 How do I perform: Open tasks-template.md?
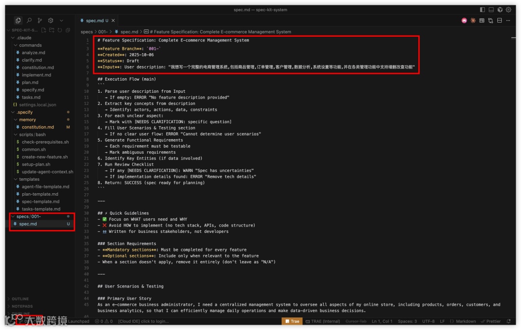click(x=41, y=209)
